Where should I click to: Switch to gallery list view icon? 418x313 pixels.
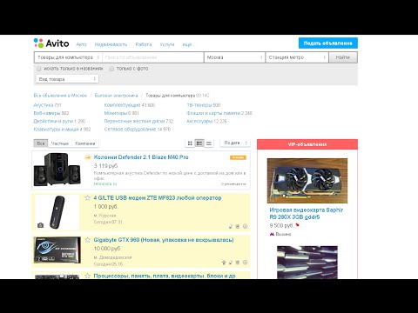click(199, 143)
